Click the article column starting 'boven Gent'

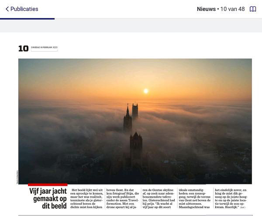tap(123, 199)
